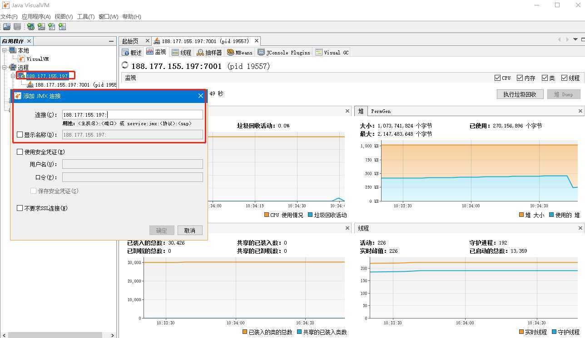Open the 文件 menu

[9, 16]
